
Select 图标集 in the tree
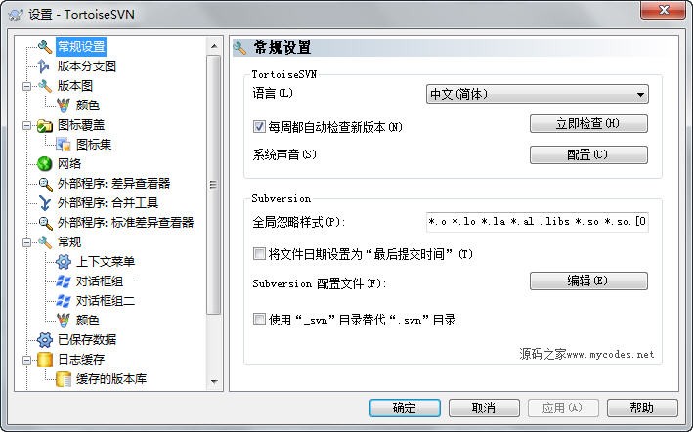click(x=94, y=145)
